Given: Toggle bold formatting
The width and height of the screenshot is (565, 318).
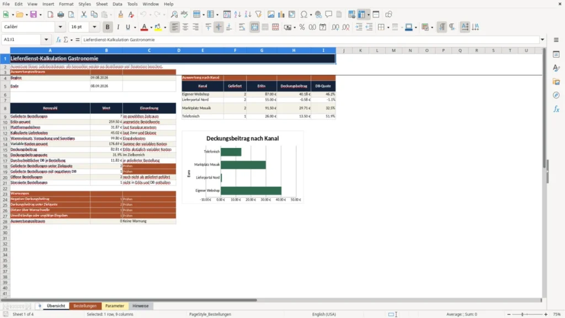Looking at the screenshot, I should click(x=108, y=27).
